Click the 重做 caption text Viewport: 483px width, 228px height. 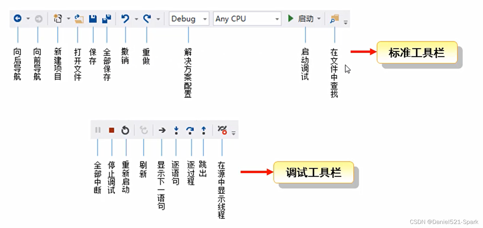(146, 56)
